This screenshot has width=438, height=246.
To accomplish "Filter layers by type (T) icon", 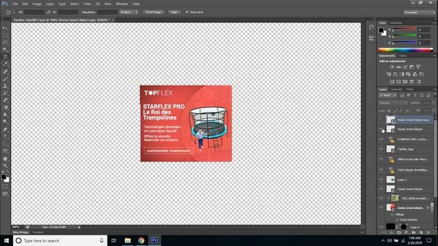I will [x=415, y=96].
